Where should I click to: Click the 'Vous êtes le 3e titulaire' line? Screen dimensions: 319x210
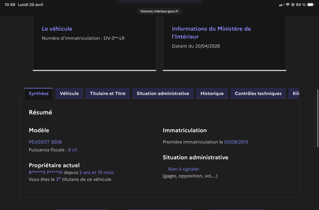[70, 179]
